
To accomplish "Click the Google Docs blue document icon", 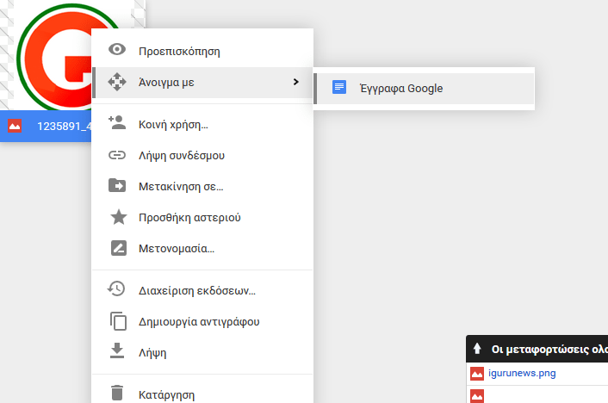I will click(x=339, y=88).
